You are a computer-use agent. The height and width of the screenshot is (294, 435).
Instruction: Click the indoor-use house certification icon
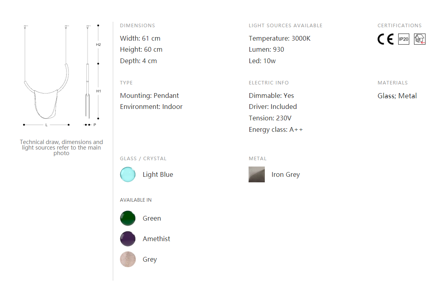pos(420,39)
